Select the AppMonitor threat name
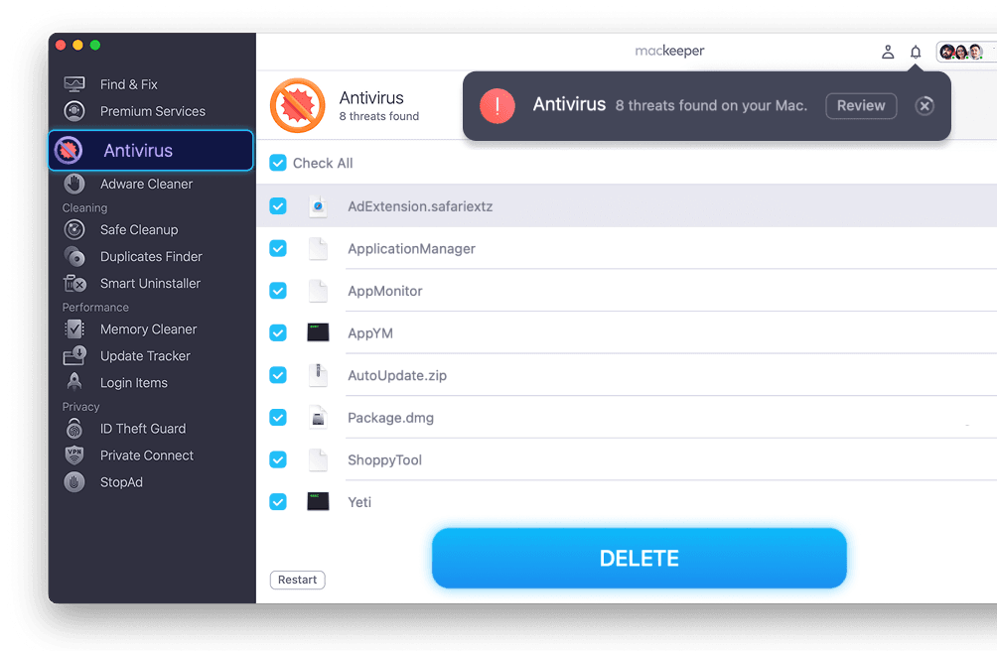 [384, 291]
